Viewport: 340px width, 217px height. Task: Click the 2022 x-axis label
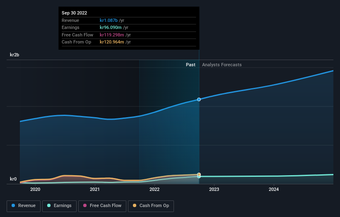click(154, 190)
